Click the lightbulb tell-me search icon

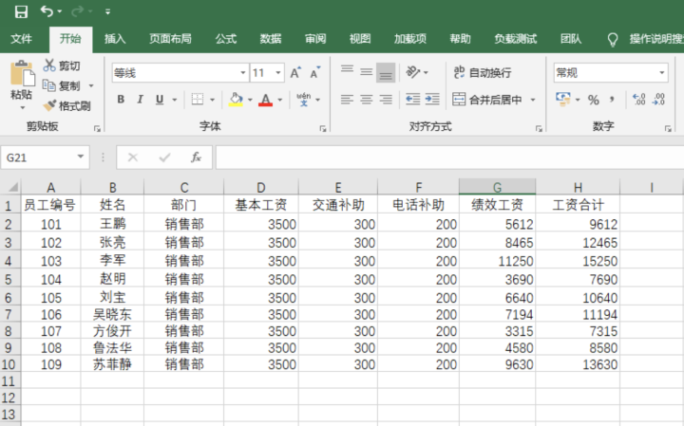tap(613, 40)
